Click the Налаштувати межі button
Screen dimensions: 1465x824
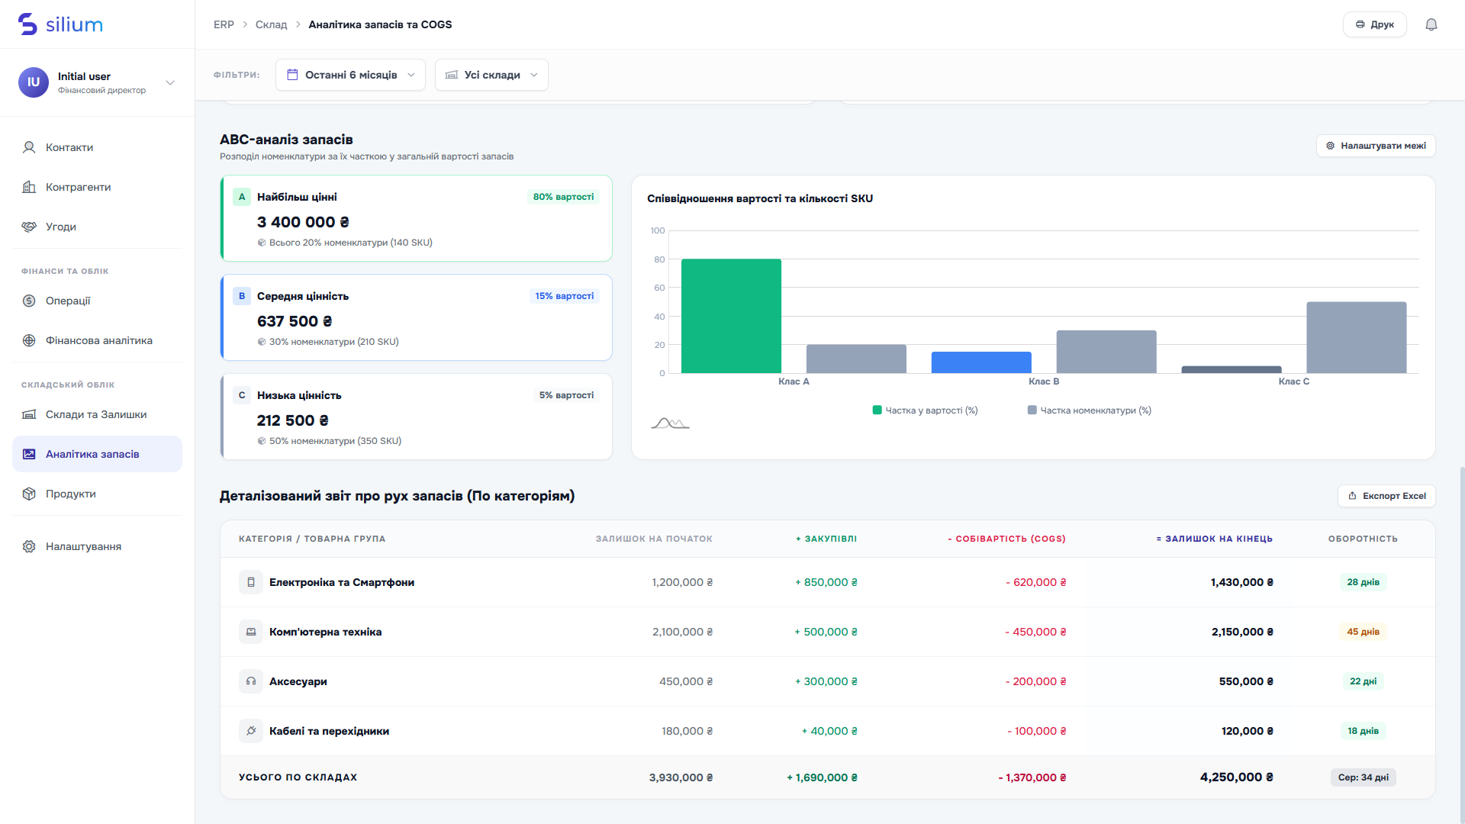tap(1376, 146)
